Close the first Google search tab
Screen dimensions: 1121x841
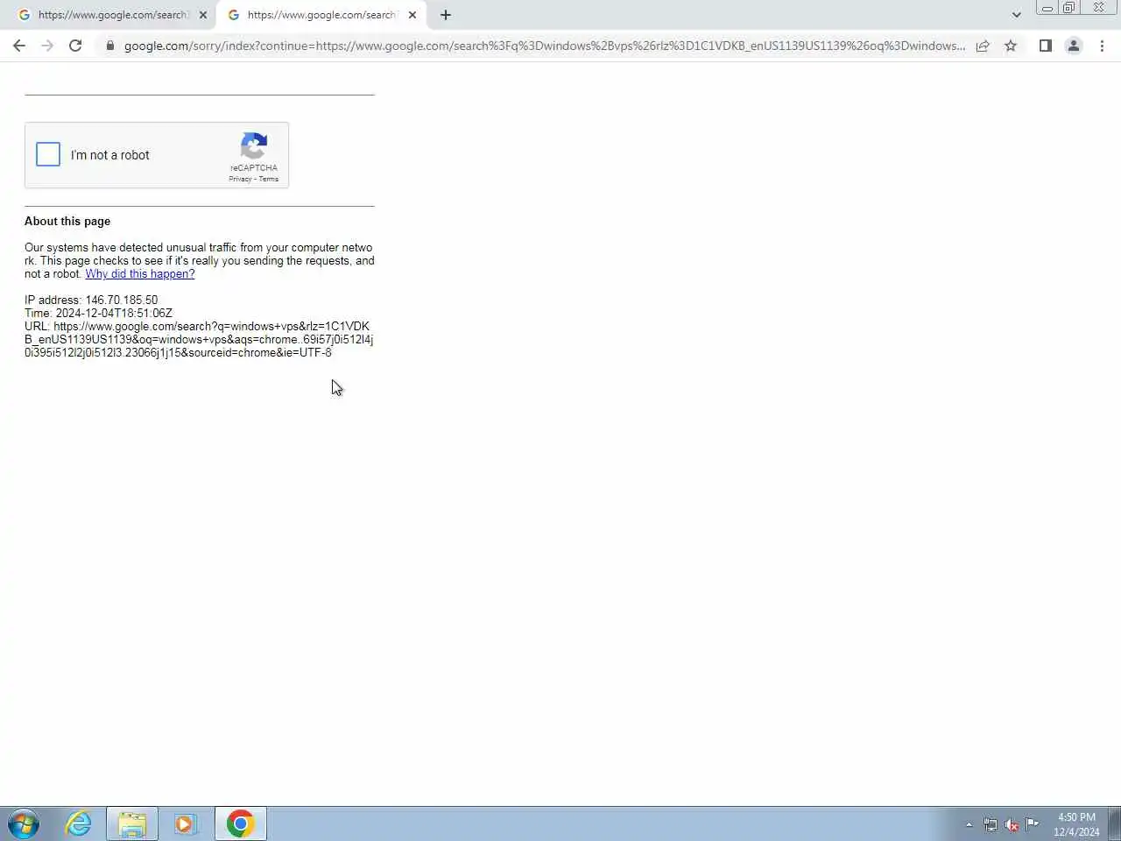(203, 15)
